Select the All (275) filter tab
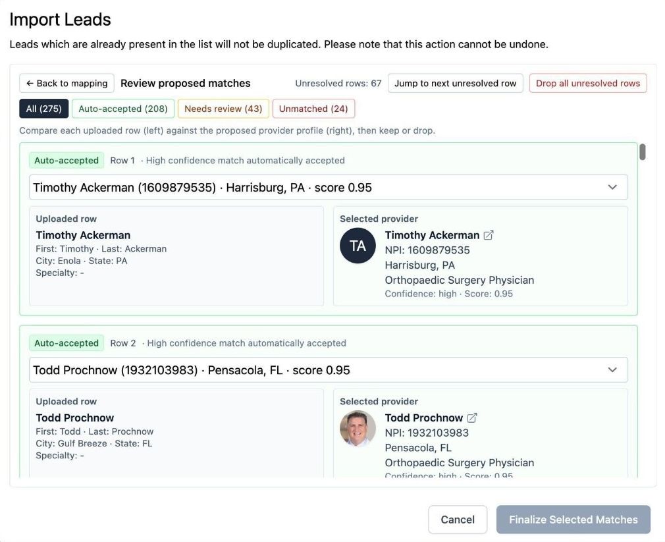 click(43, 108)
